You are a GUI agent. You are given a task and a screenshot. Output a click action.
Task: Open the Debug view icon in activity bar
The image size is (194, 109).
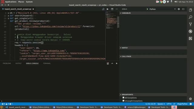(x=190, y=31)
